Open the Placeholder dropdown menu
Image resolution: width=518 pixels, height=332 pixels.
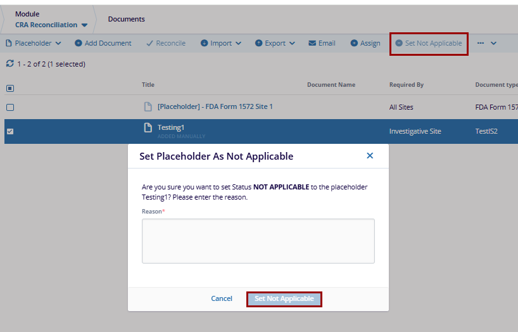34,43
